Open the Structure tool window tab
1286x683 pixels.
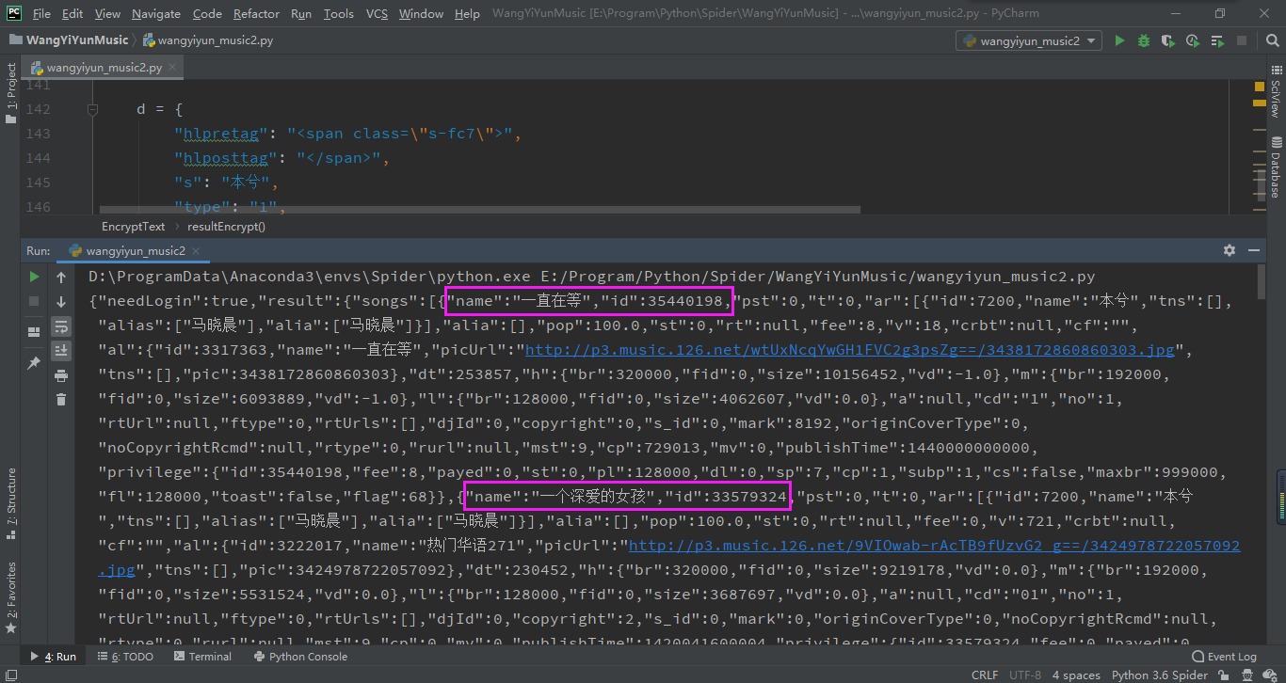[x=10, y=502]
